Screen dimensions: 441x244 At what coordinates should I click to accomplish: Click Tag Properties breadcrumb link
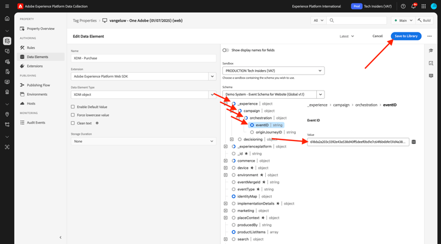pyautogui.click(x=85, y=21)
